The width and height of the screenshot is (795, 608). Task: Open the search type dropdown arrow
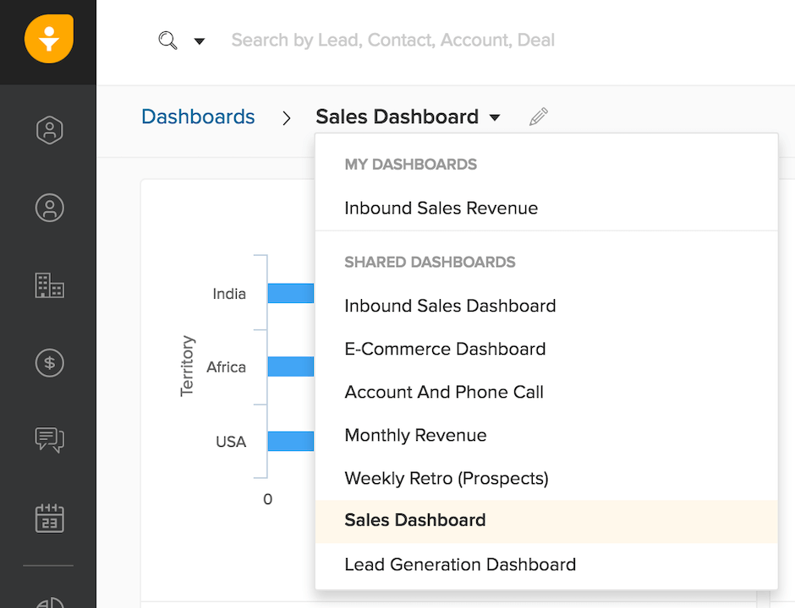[x=197, y=41]
